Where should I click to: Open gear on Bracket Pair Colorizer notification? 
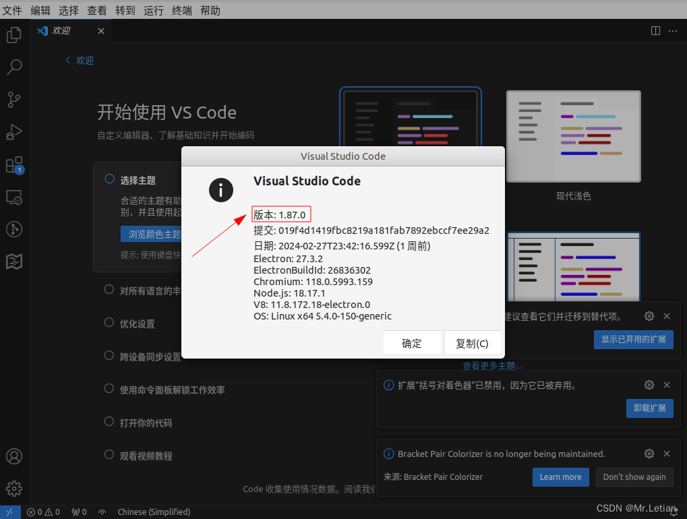649,454
